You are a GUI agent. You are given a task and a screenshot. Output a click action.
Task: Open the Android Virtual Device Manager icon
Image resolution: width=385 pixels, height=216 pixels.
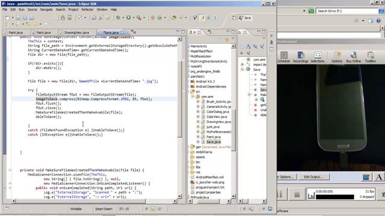[x=70, y=17]
